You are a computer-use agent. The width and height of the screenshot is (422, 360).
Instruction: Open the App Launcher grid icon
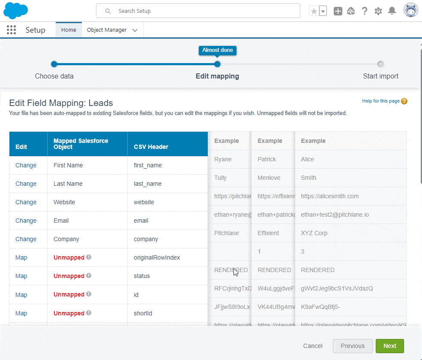coord(11,30)
